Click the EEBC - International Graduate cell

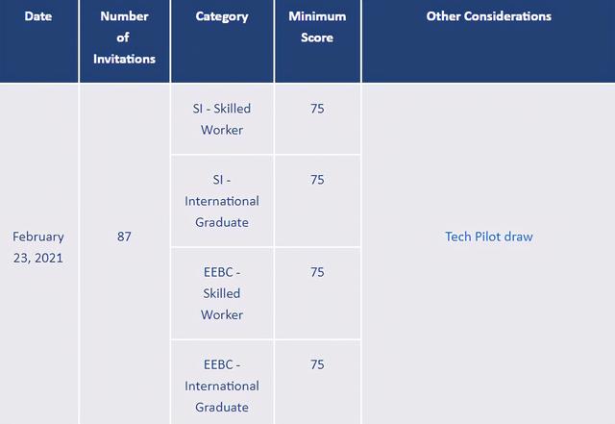(x=222, y=385)
